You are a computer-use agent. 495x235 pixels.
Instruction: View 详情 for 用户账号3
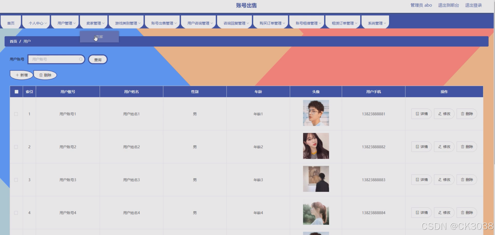pyautogui.click(x=422, y=180)
